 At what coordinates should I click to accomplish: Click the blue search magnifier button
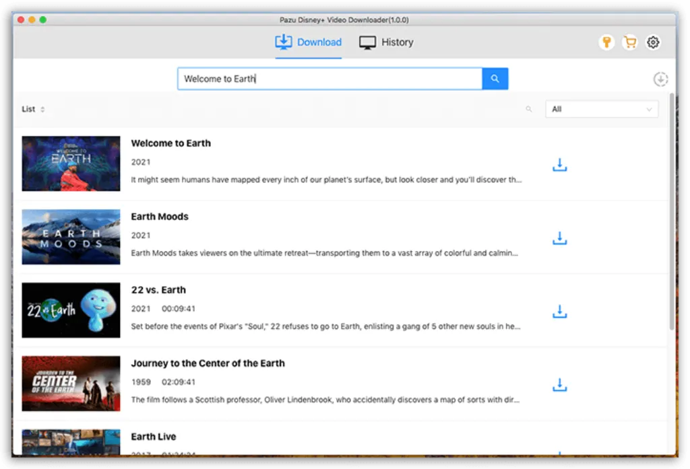point(495,79)
